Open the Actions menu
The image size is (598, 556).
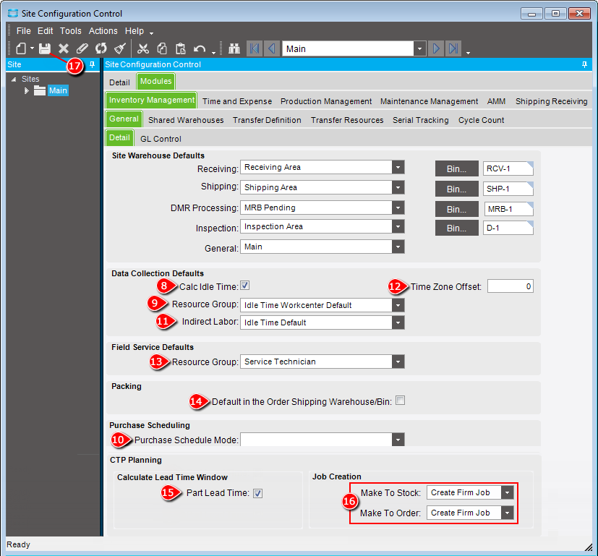point(103,30)
